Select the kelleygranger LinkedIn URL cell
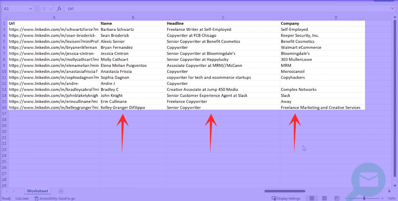This screenshot has height=201, width=398. coord(54,108)
